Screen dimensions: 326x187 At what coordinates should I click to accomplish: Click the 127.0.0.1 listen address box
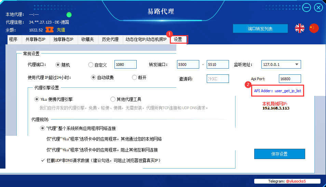[281, 64]
